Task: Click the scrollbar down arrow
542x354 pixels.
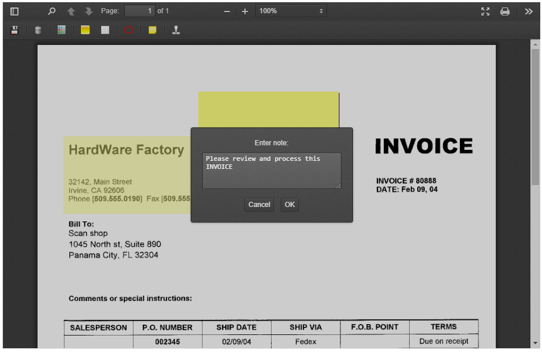Action: [x=535, y=343]
